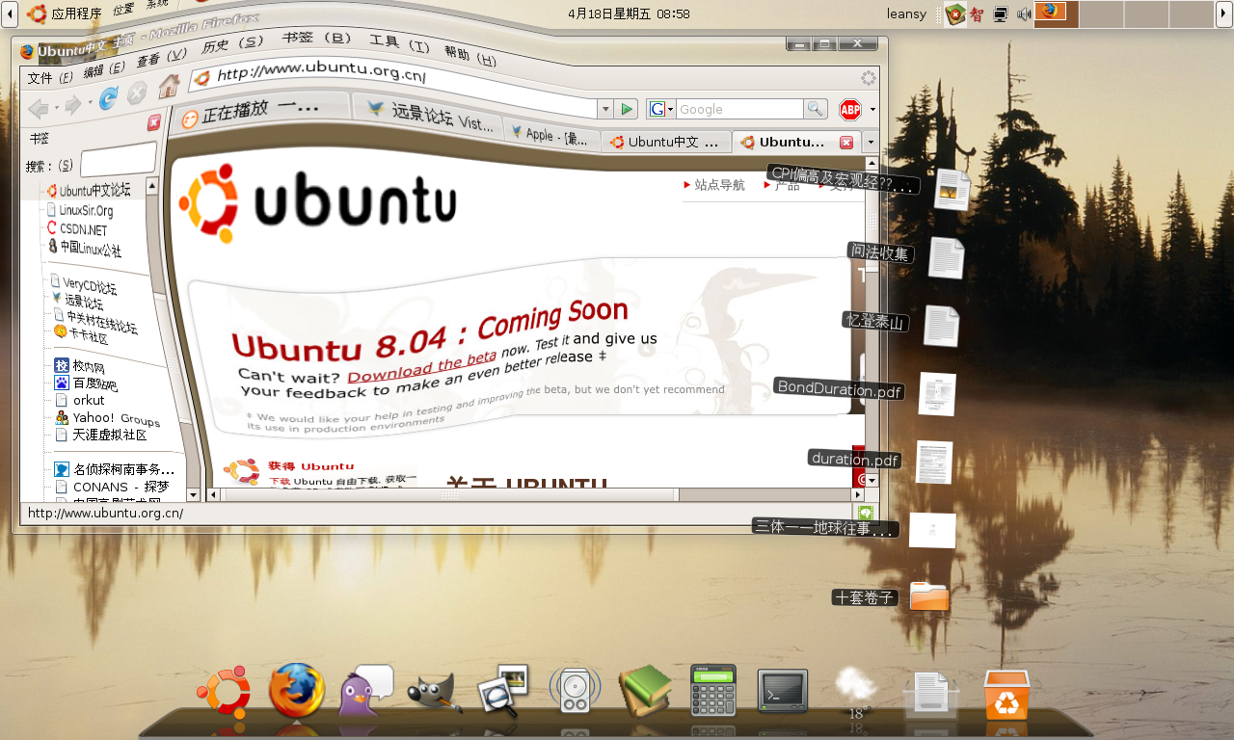Open the CSDN.NET bookmark
The width and height of the screenshot is (1234, 740).
(77, 229)
